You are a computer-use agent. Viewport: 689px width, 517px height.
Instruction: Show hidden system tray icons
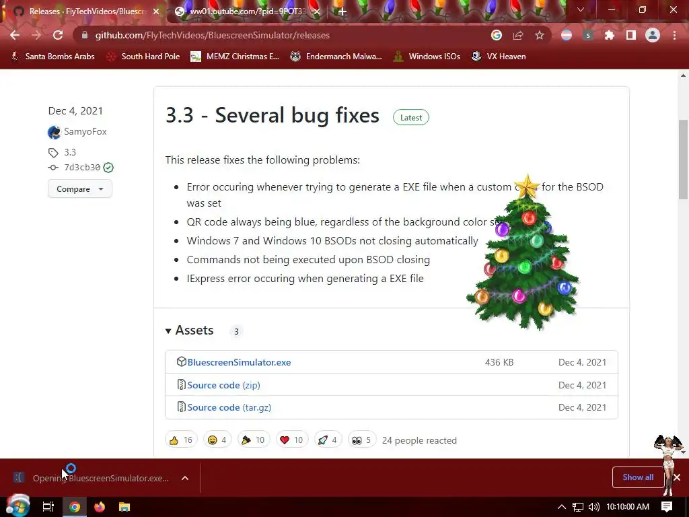[x=562, y=507]
